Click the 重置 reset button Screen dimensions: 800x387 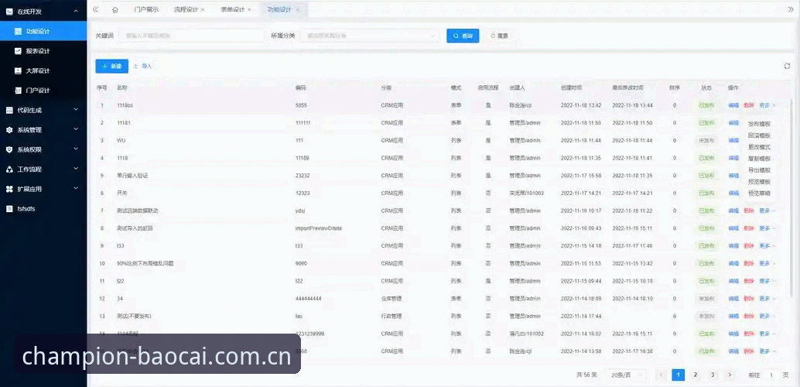point(500,36)
